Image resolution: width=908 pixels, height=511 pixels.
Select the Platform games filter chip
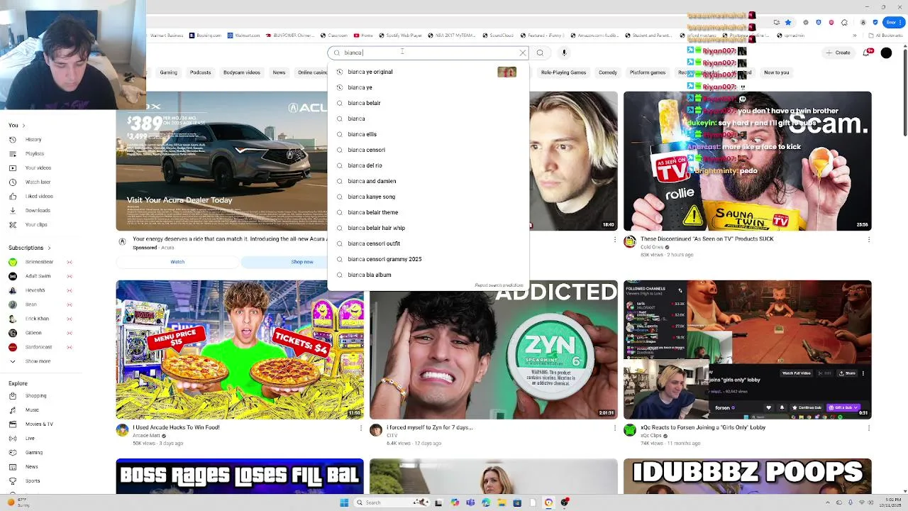(x=648, y=72)
